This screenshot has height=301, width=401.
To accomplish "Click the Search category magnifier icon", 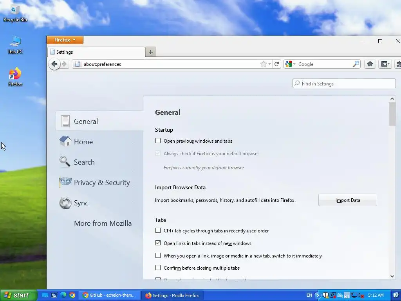I will coord(65,162).
